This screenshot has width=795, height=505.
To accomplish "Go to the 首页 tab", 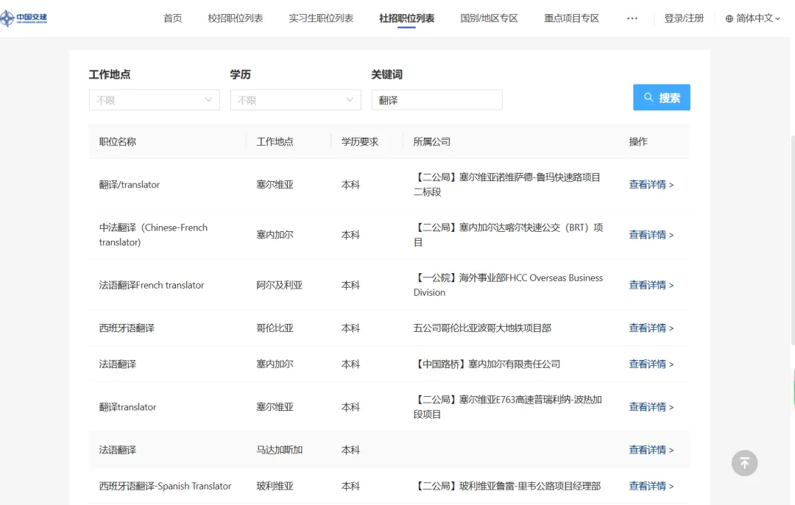I will tap(172, 18).
